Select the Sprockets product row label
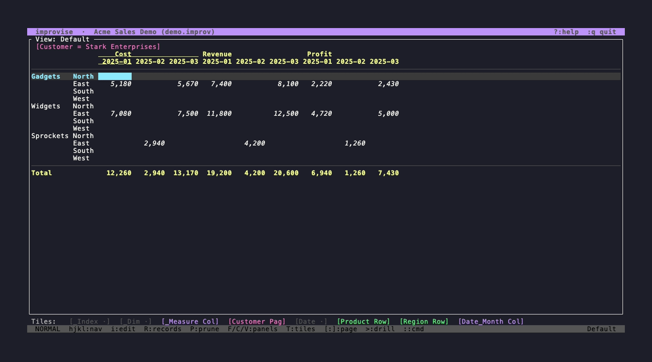The image size is (652, 362). [x=50, y=136]
